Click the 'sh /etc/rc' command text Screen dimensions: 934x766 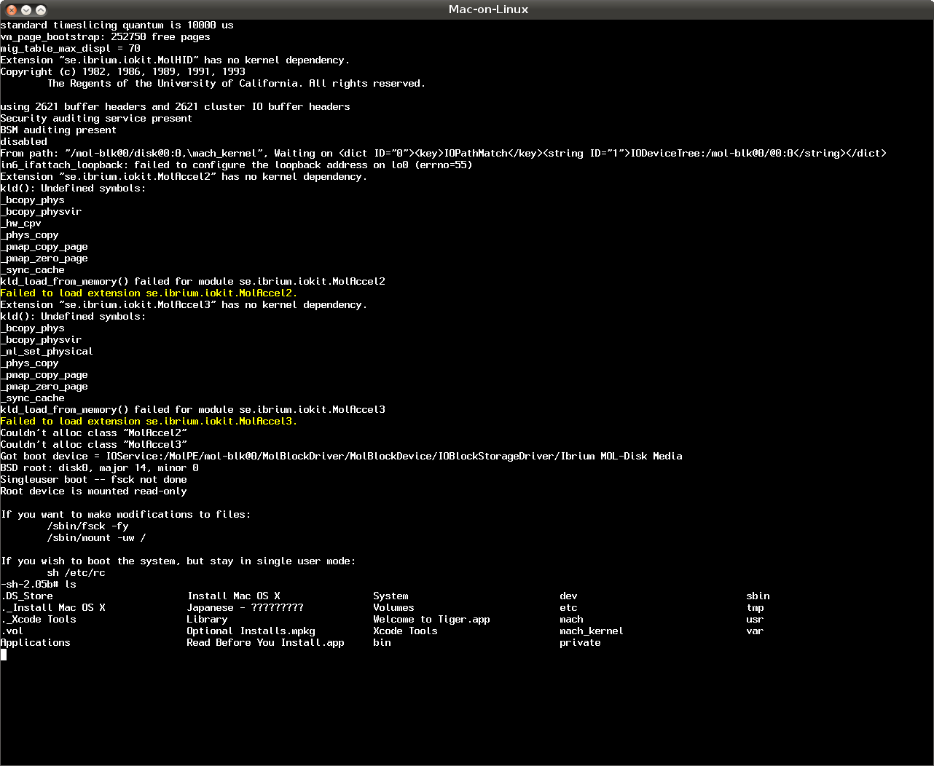(x=76, y=572)
